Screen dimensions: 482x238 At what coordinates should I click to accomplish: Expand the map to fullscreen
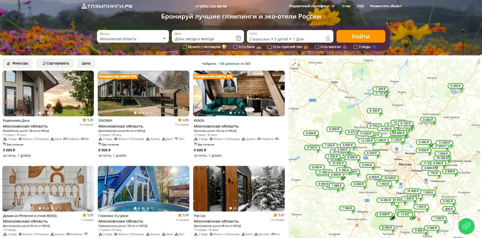pos(294,64)
